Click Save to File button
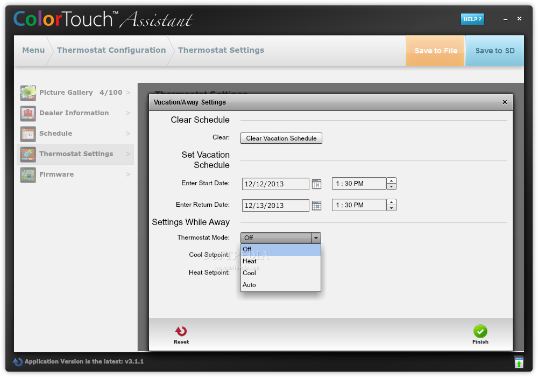 pyautogui.click(x=435, y=51)
